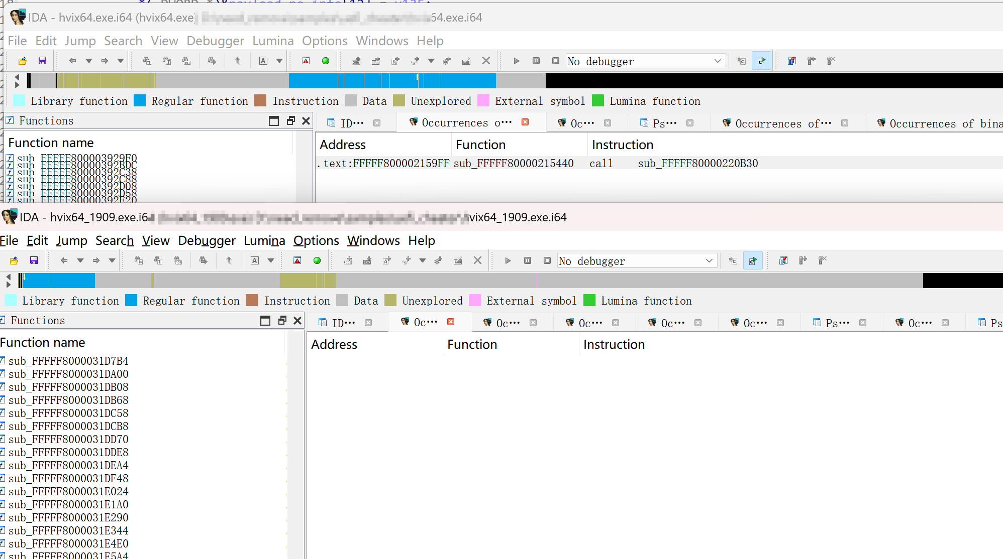Viewport: 1003px width, 559px height.
Task: Open Debugger menu in bottom IDA window
Action: [207, 240]
